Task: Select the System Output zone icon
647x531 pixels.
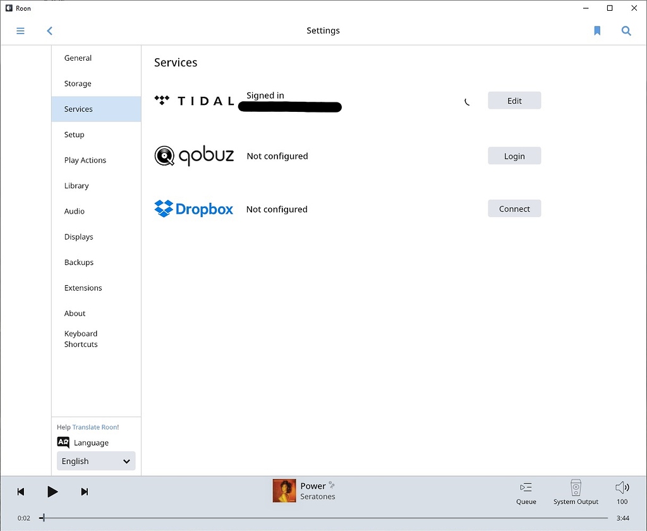Action: coord(575,492)
